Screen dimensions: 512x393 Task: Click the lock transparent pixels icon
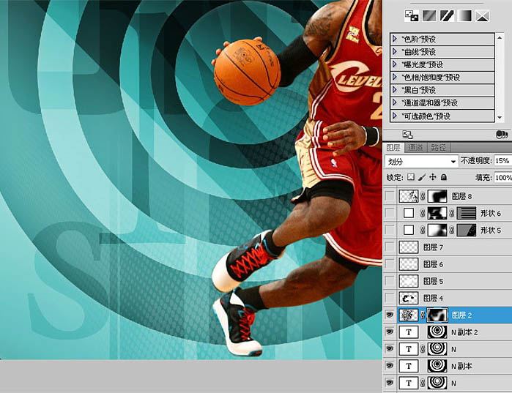pyautogui.click(x=411, y=177)
